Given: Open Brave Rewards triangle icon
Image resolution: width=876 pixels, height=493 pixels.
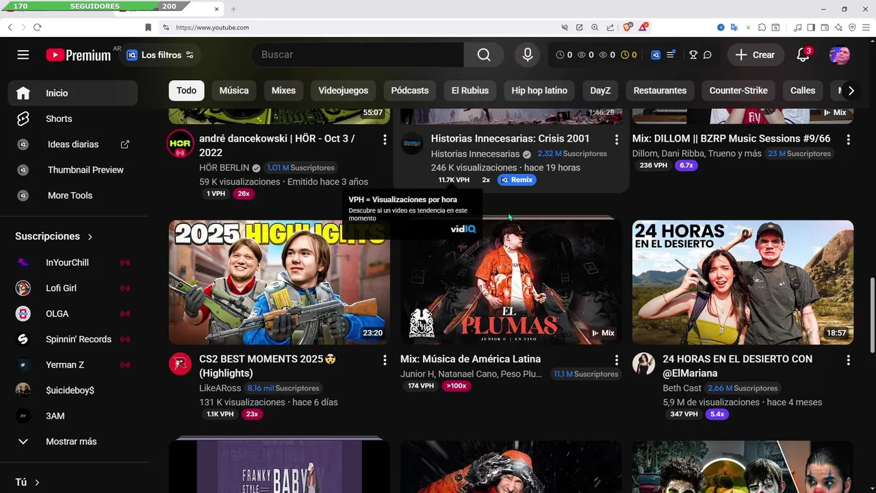Looking at the screenshot, I should pyautogui.click(x=643, y=27).
